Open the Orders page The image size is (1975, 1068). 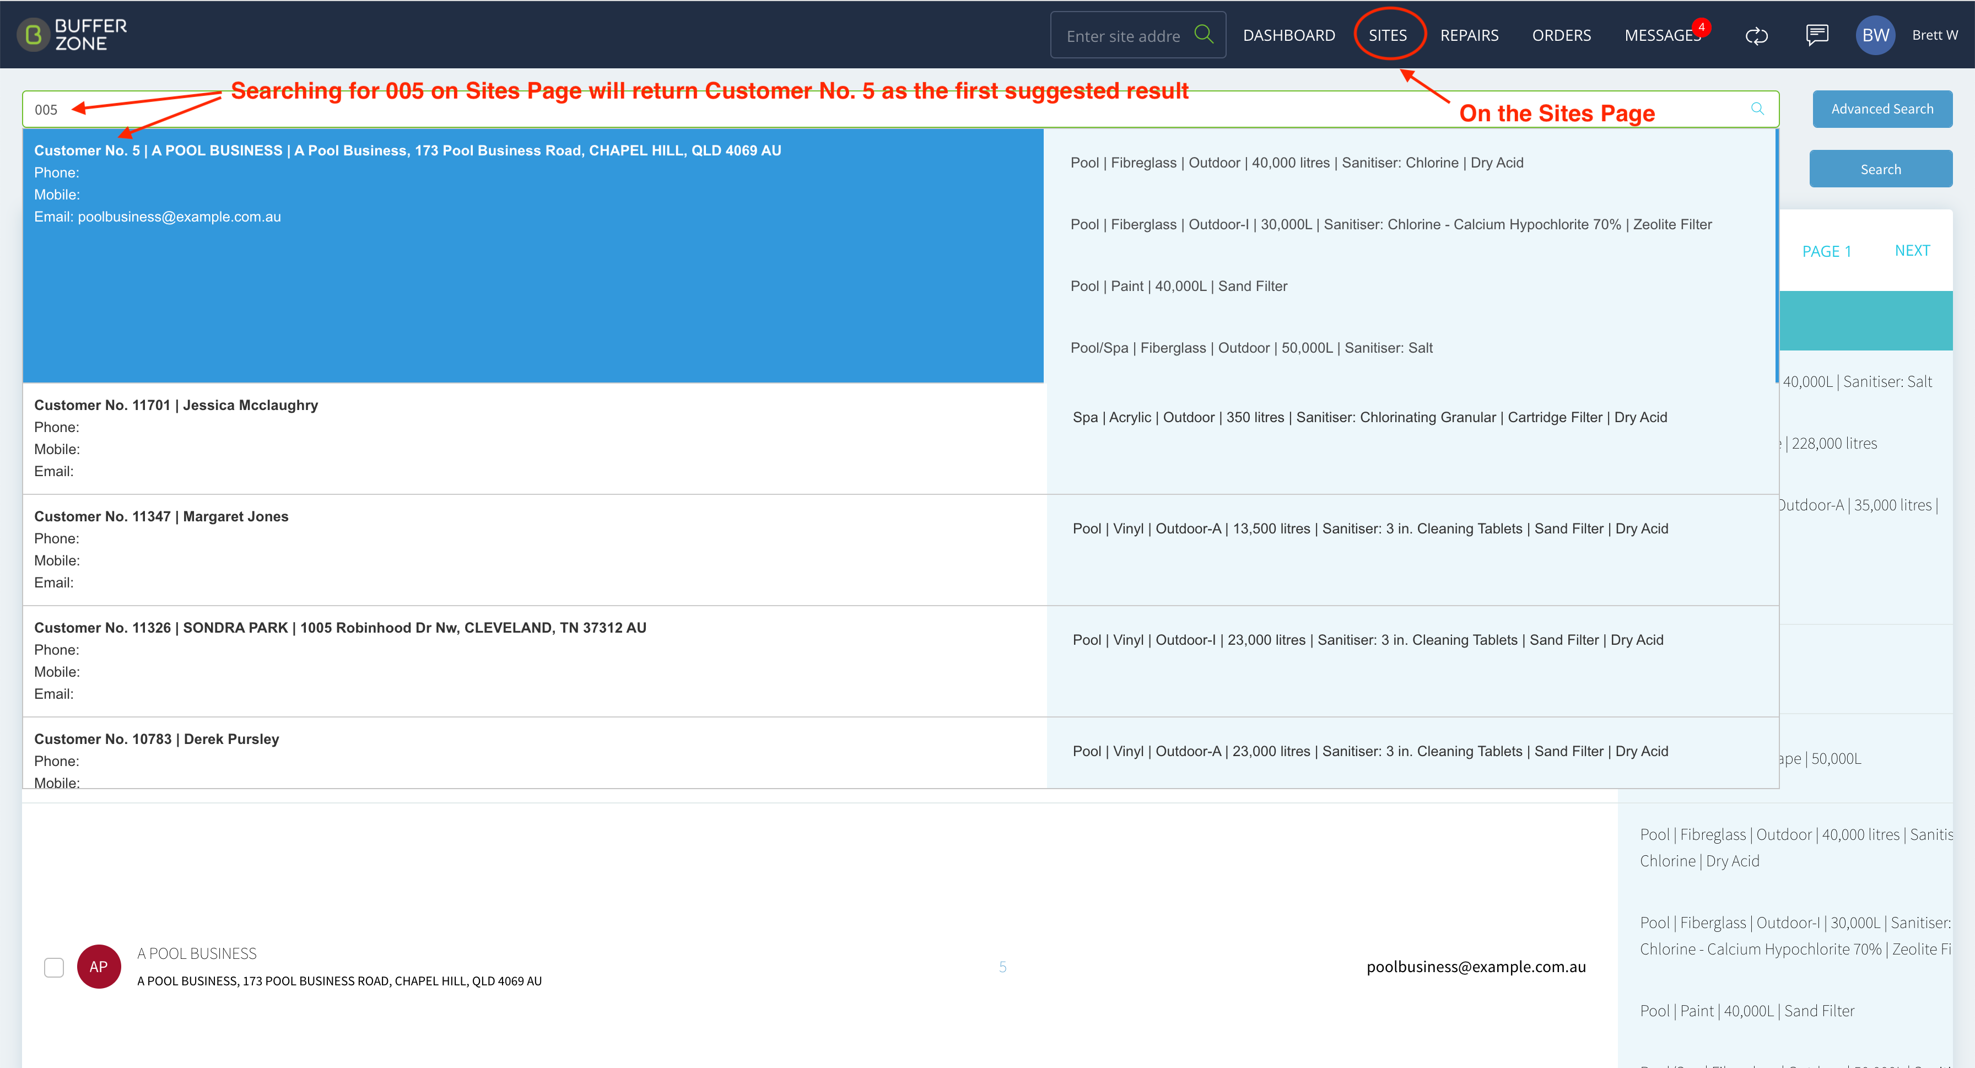click(x=1561, y=35)
